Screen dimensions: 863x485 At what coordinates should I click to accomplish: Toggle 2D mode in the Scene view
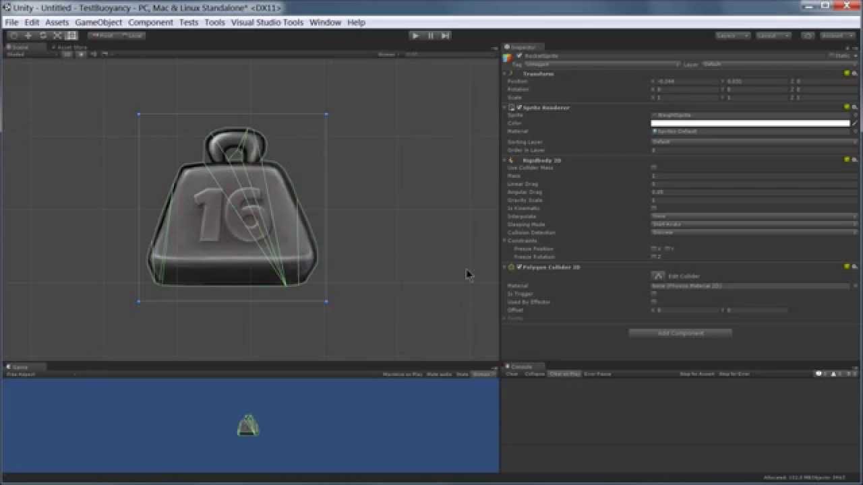coord(67,55)
